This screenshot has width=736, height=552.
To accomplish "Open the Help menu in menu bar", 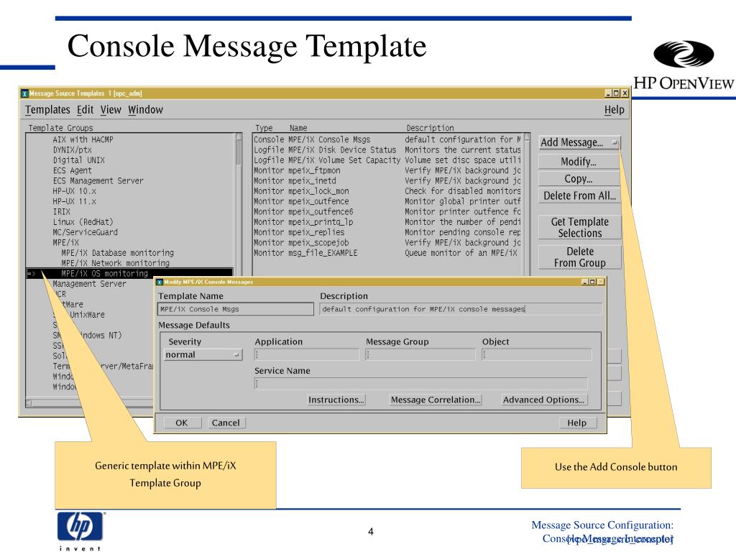I will tap(614, 109).
